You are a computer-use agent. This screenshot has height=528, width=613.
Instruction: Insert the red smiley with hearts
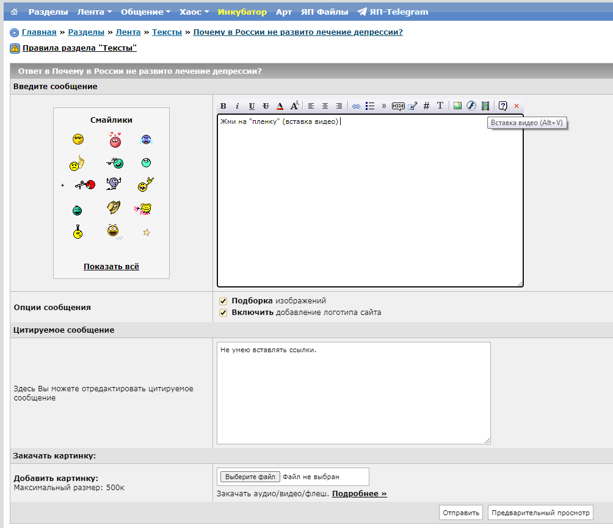pos(115,140)
